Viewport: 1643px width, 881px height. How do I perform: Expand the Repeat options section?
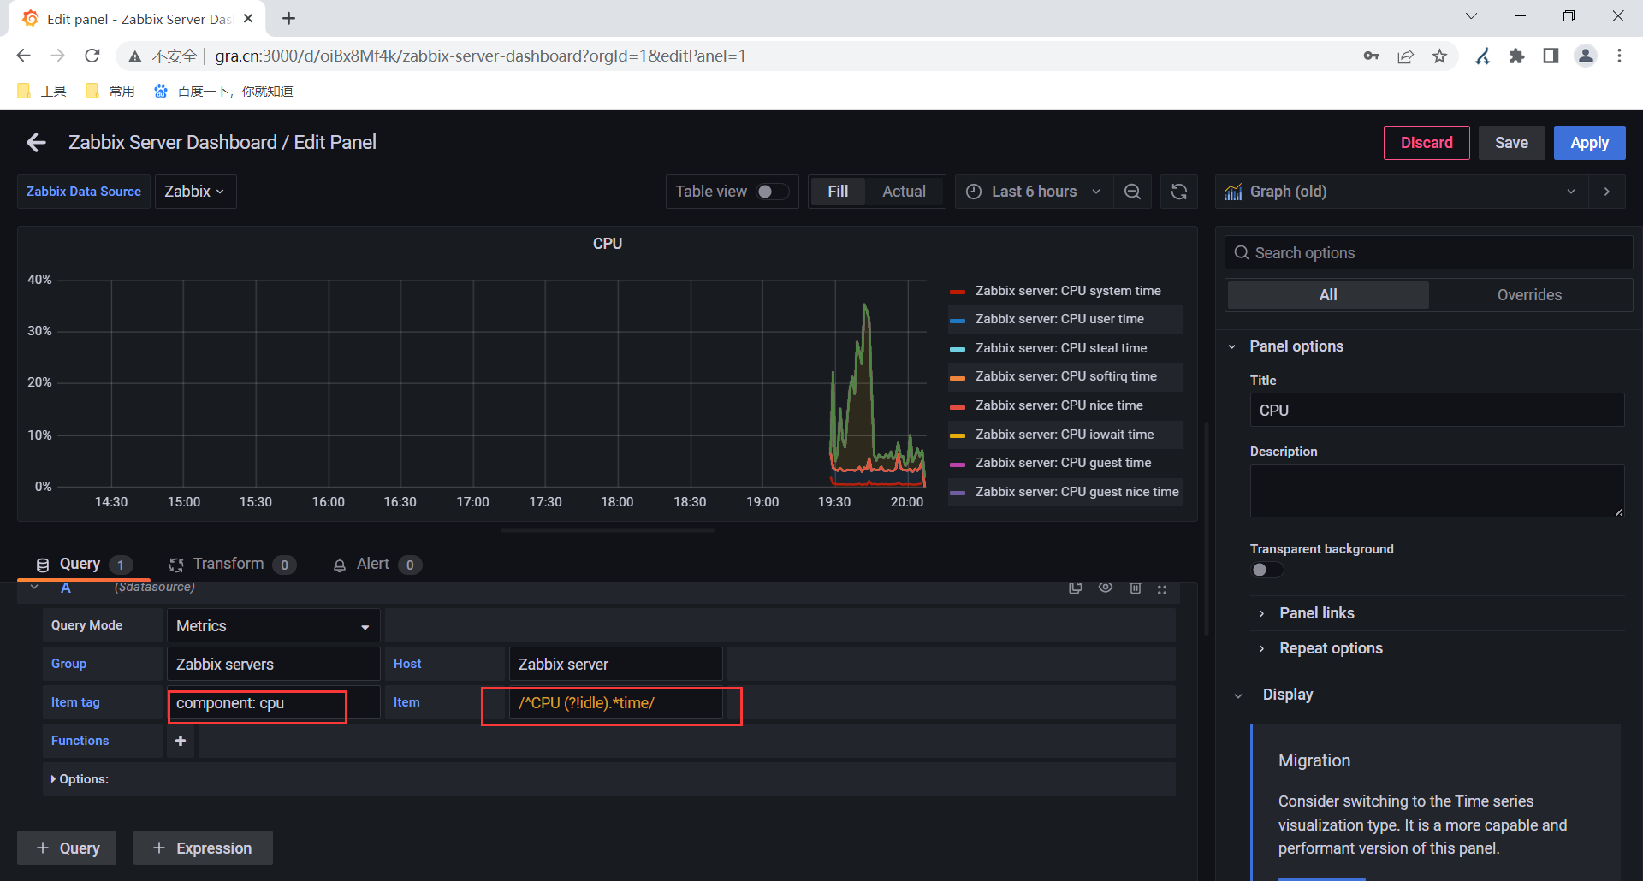(1331, 648)
